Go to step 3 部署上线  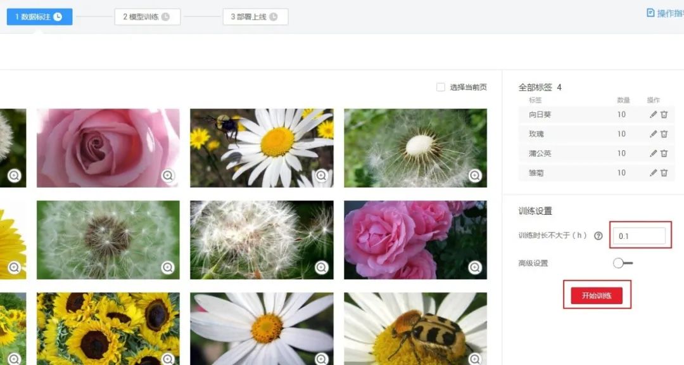255,16
